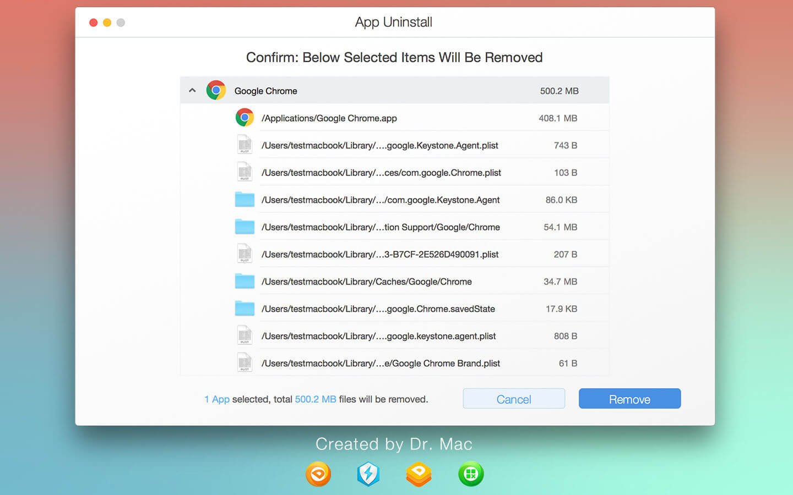793x495 pixels.
Task: Click folder icon for Support/Google/Chrome row
Action: point(245,227)
